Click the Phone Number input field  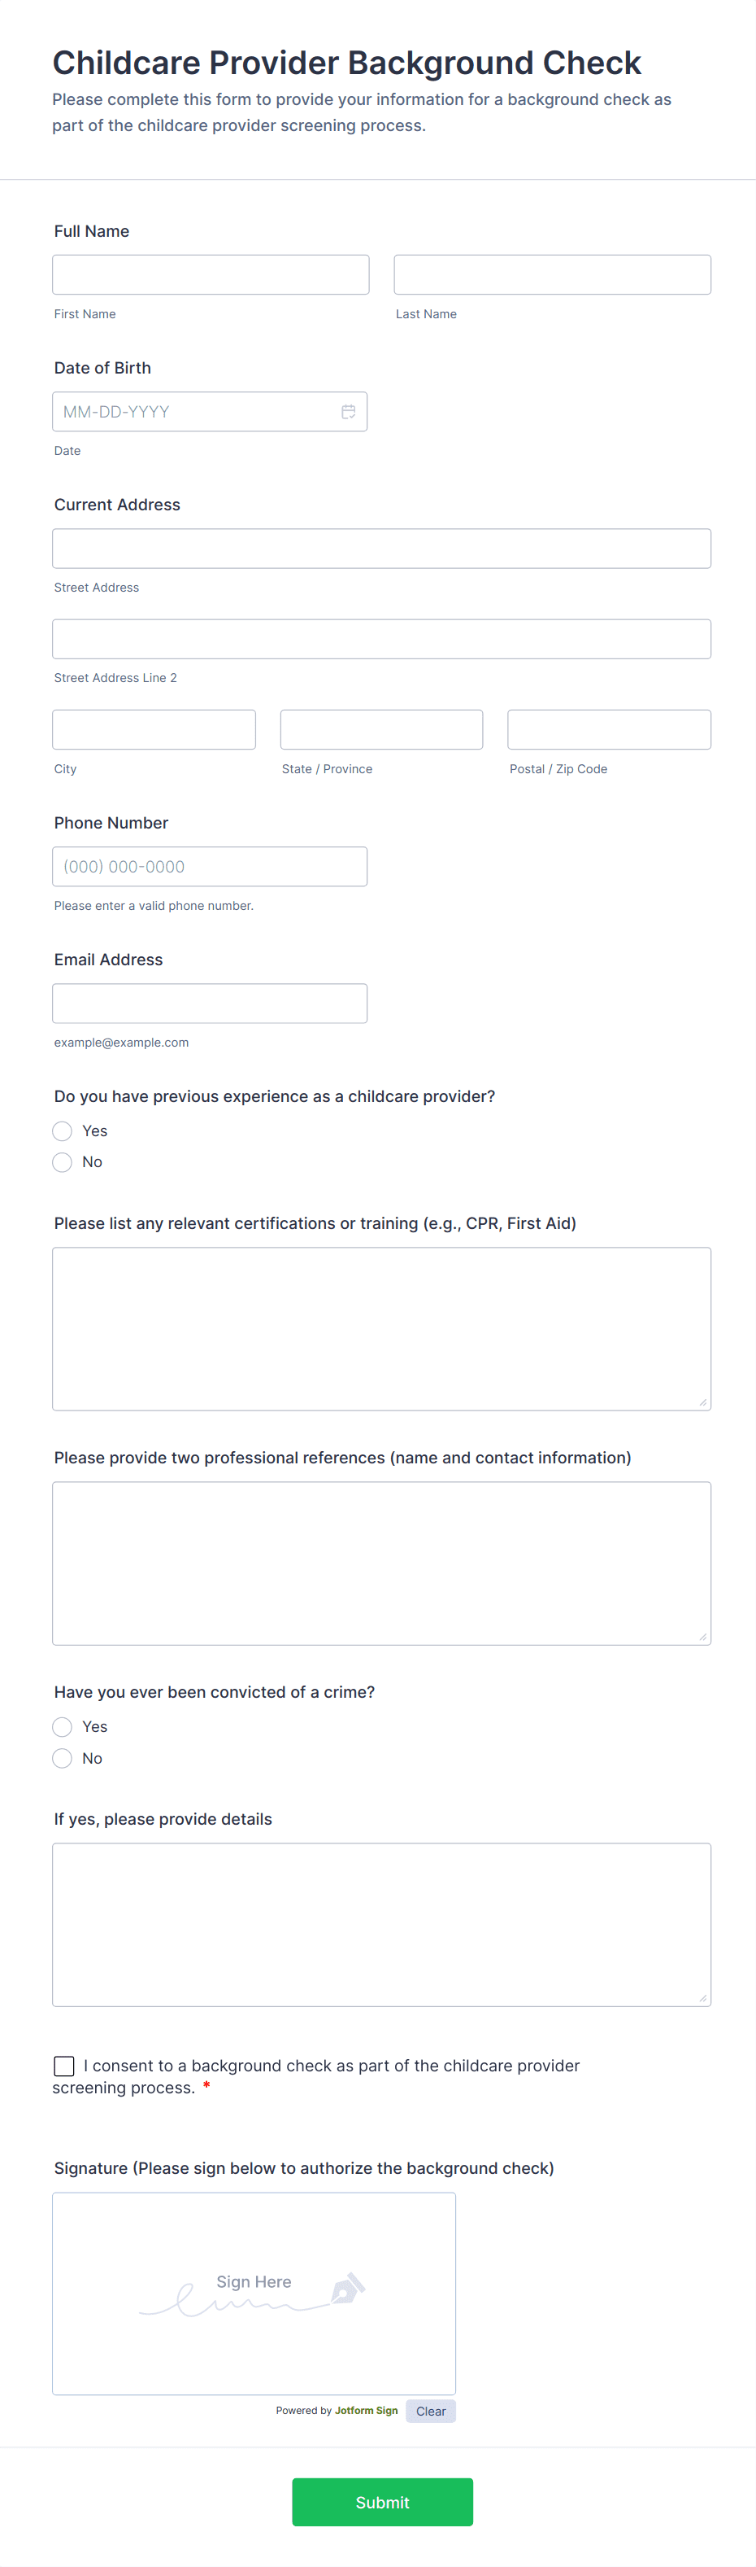click(x=210, y=866)
